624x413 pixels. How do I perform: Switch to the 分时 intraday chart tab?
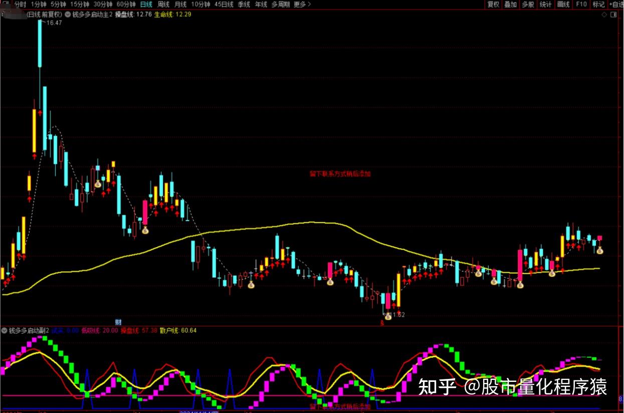click(x=20, y=4)
